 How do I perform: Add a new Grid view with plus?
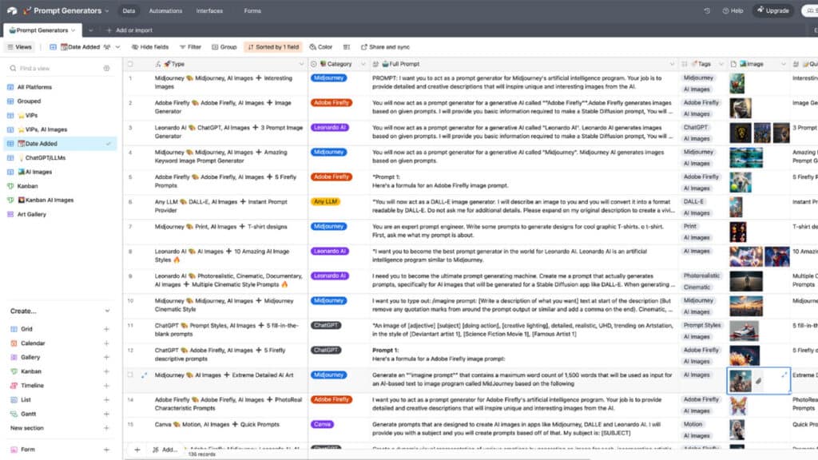[x=106, y=329]
